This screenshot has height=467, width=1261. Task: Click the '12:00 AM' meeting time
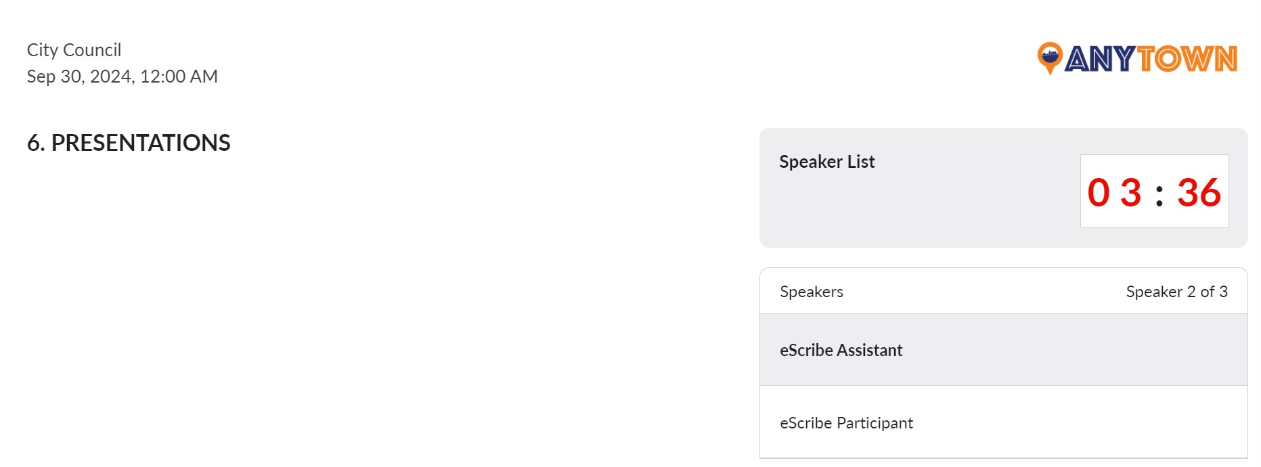pos(179,76)
